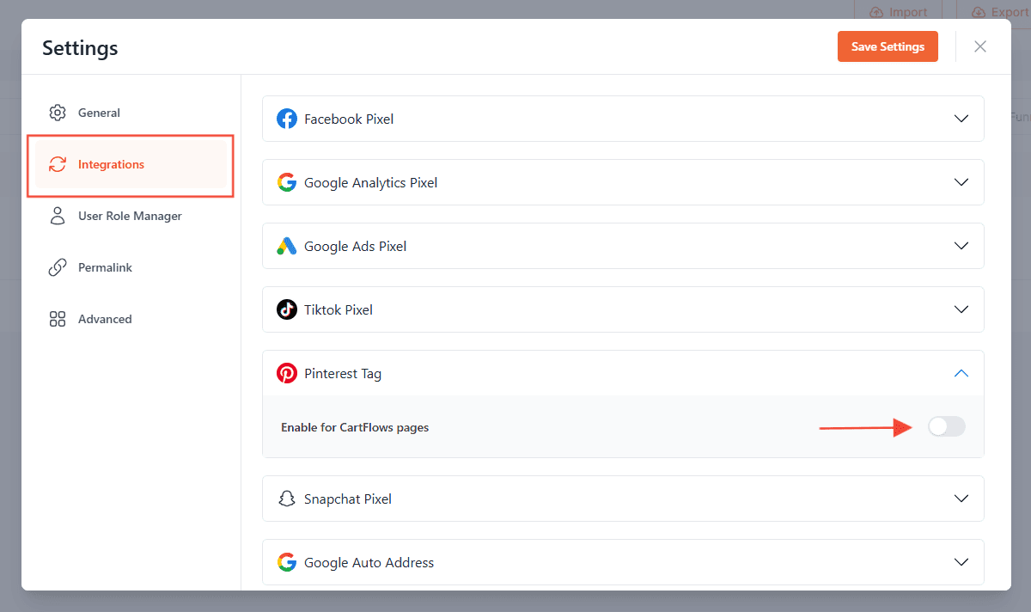
Task: Collapse the Pinterest Tag section chevron
Action: 961,373
